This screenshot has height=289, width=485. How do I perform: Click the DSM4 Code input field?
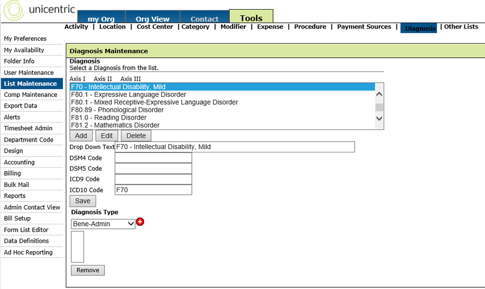pos(153,158)
